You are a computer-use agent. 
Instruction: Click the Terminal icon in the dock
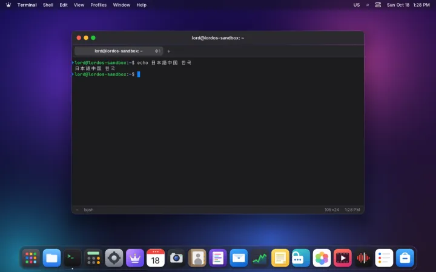coord(73,258)
